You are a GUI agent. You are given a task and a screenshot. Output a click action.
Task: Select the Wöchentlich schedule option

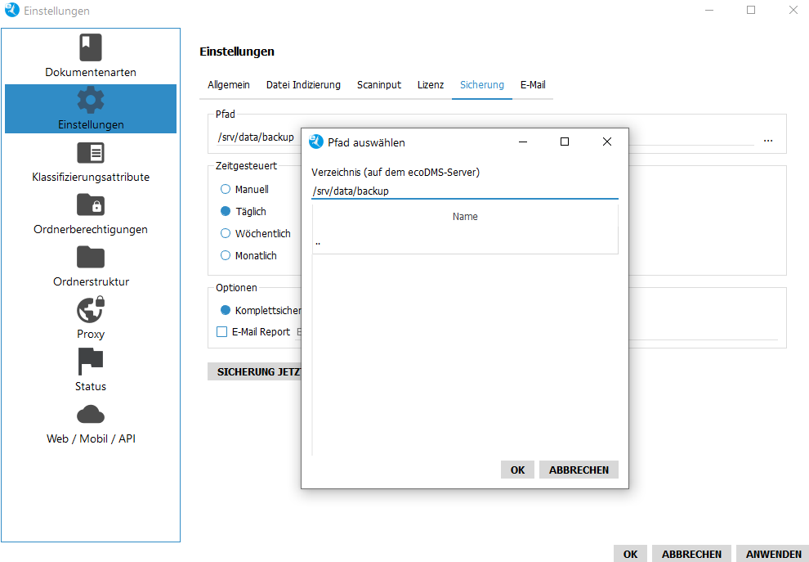click(226, 233)
